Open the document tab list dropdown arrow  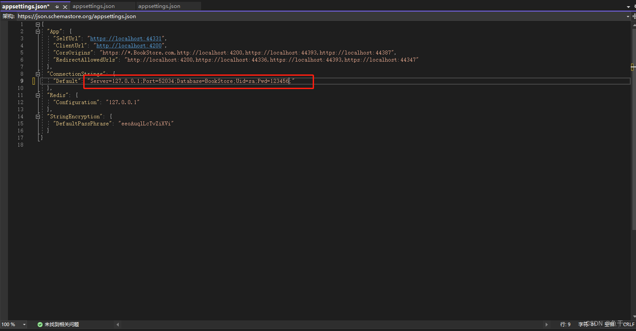628,7
